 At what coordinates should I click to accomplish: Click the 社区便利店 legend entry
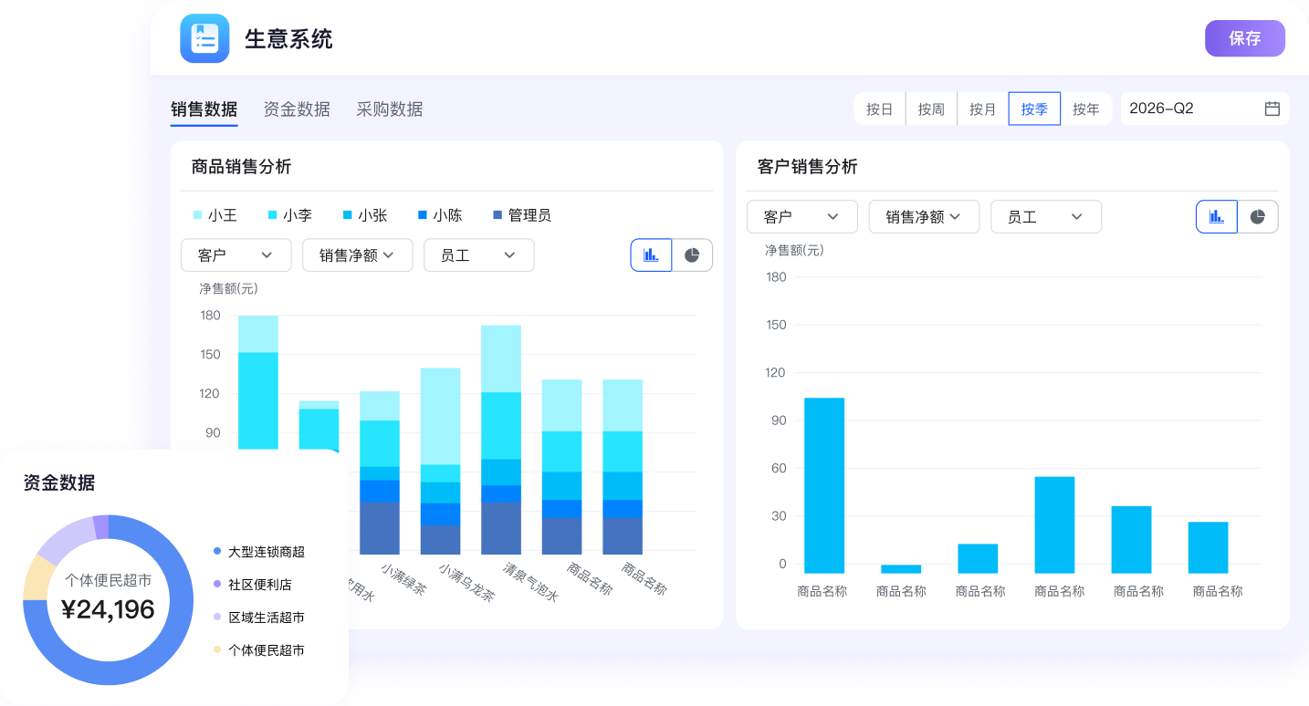(x=253, y=585)
